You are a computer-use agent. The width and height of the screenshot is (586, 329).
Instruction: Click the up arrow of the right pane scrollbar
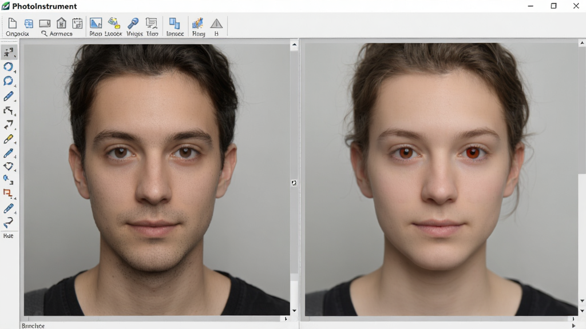(582, 43)
